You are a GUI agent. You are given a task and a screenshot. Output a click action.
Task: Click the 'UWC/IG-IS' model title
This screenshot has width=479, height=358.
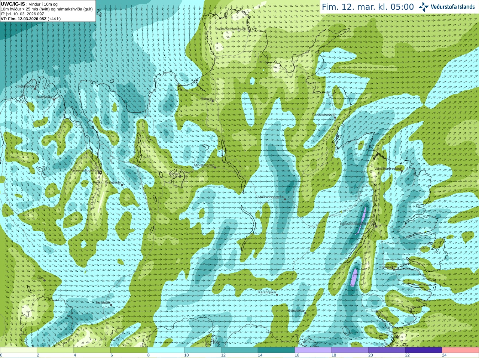(13, 4)
